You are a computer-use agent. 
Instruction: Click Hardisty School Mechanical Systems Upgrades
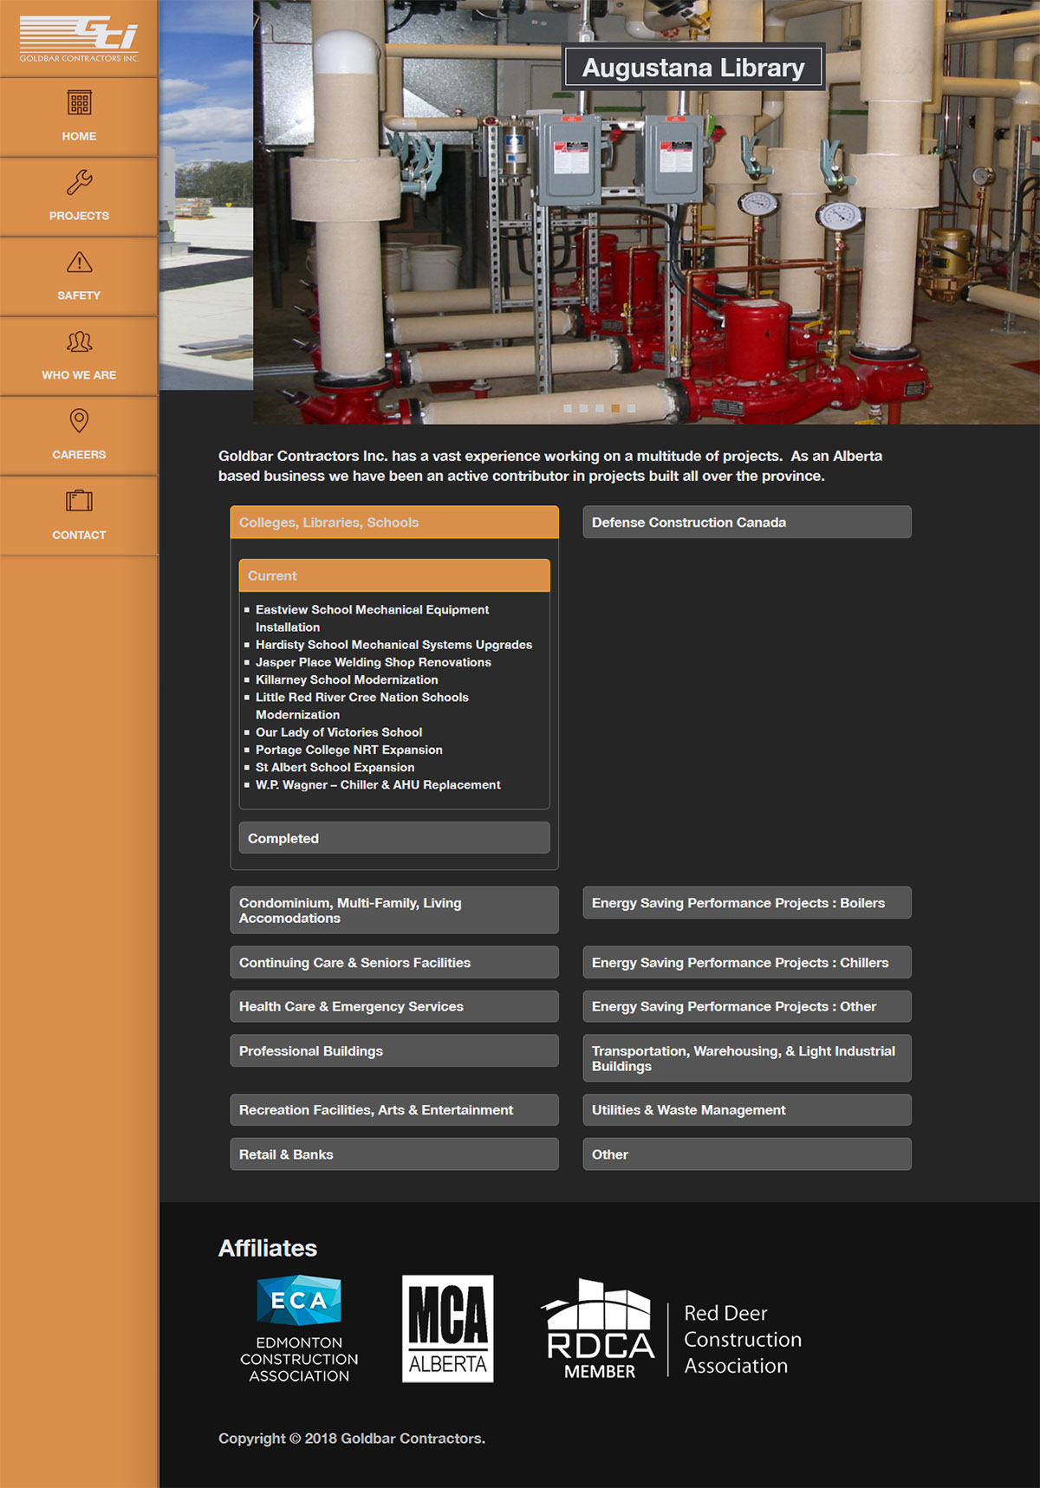[x=393, y=645]
